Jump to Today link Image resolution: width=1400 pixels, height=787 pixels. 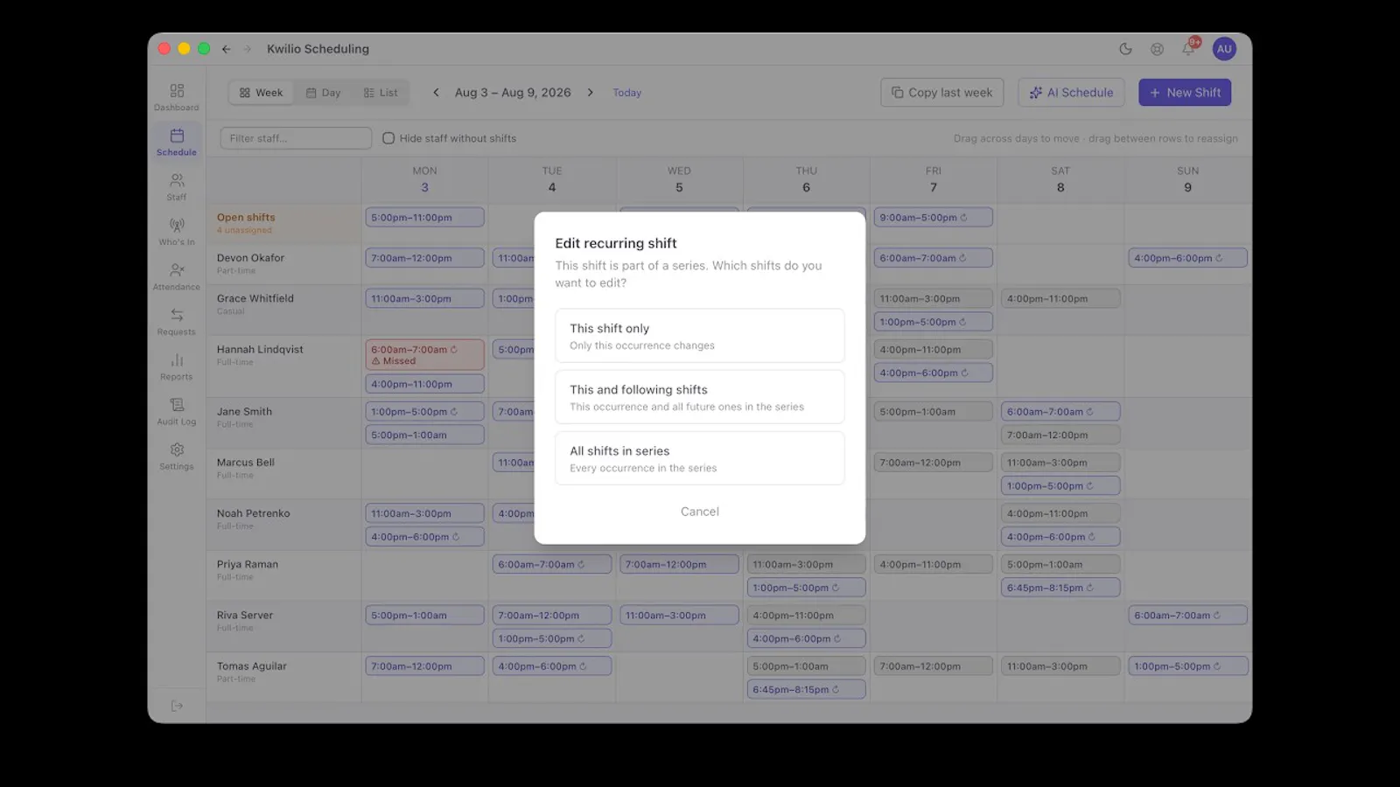click(626, 93)
